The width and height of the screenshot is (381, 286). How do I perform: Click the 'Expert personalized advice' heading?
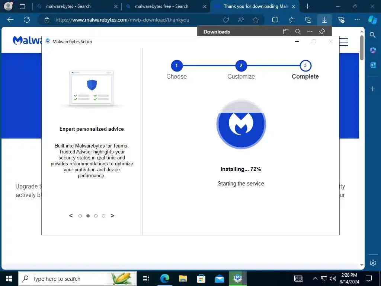click(92, 129)
